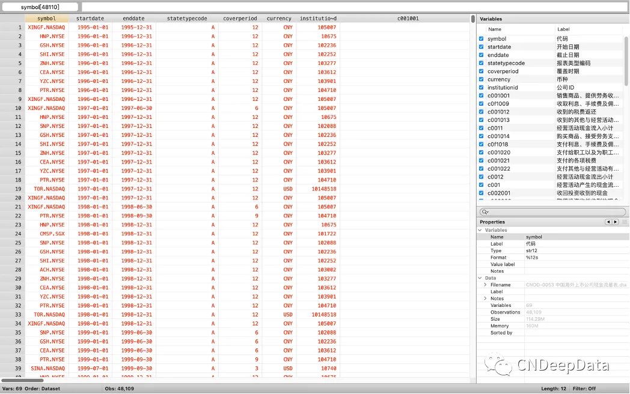Toggle the c0011 variable checkbox
This screenshot has height=394, width=630.
[481, 128]
